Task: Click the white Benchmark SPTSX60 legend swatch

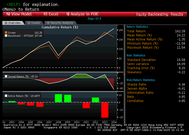Action: point(6,36)
